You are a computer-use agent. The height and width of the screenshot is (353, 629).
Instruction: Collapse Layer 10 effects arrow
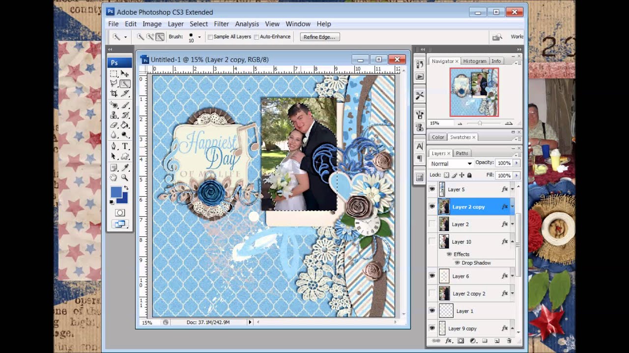[x=513, y=242]
